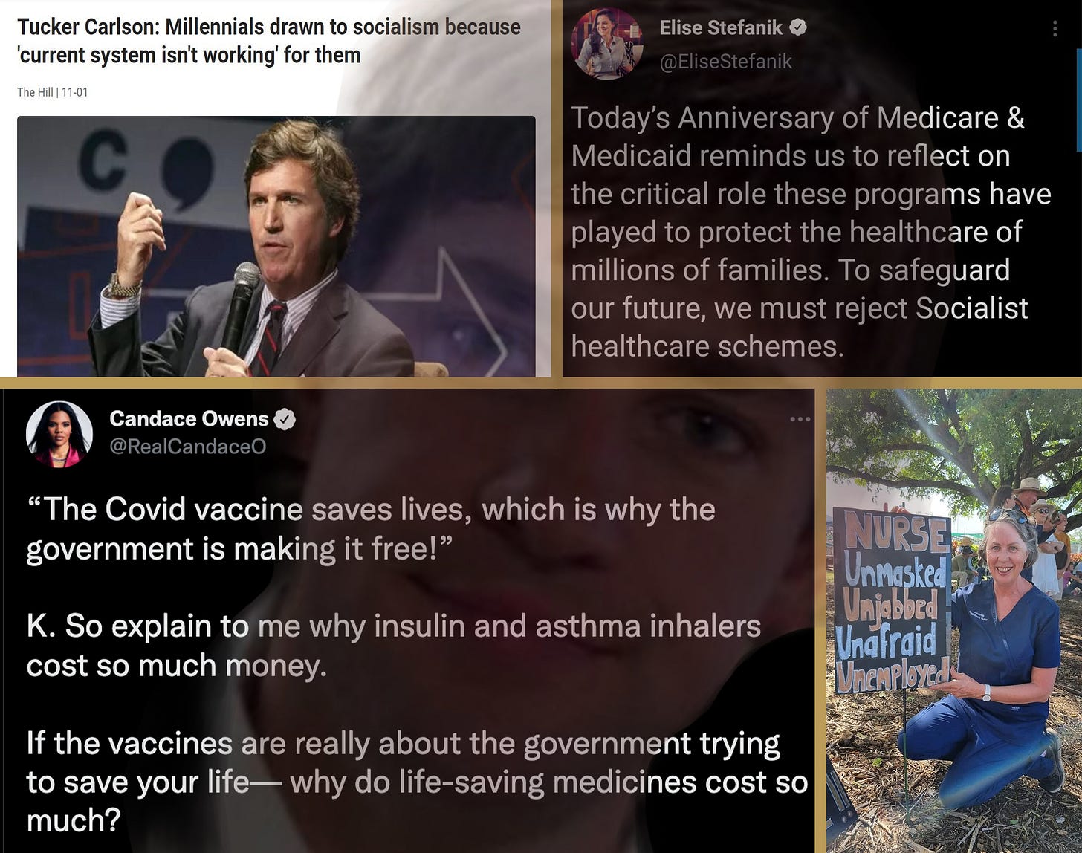Screen dimensions: 1082x853
Task: Open Elise Stefanik's profile picture
Action: pyautogui.click(x=606, y=44)
